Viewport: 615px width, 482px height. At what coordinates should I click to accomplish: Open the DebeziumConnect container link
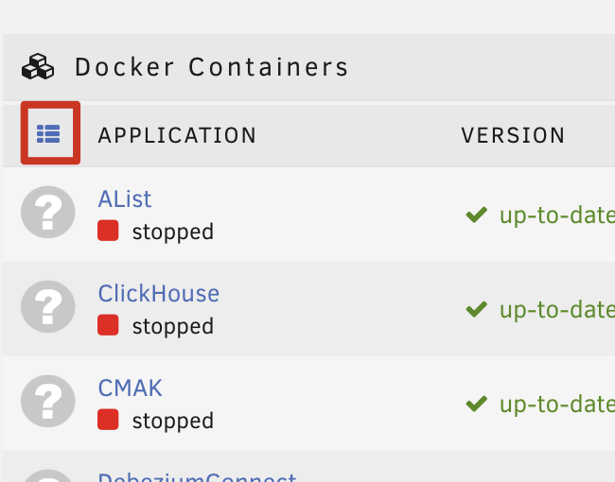coord(197,477)
